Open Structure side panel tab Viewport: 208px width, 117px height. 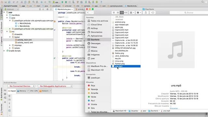coord(1,27)
